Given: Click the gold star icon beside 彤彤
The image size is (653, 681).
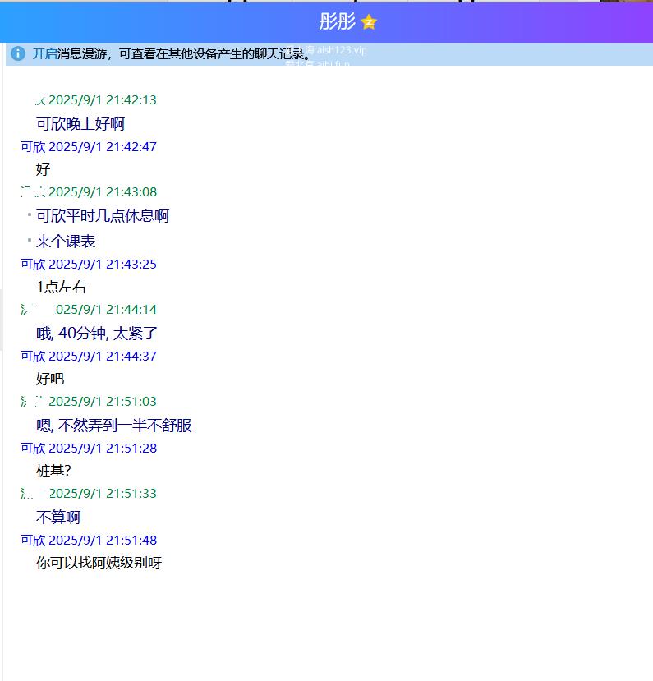Looking at the screenshot, I should tap(369, 22).
